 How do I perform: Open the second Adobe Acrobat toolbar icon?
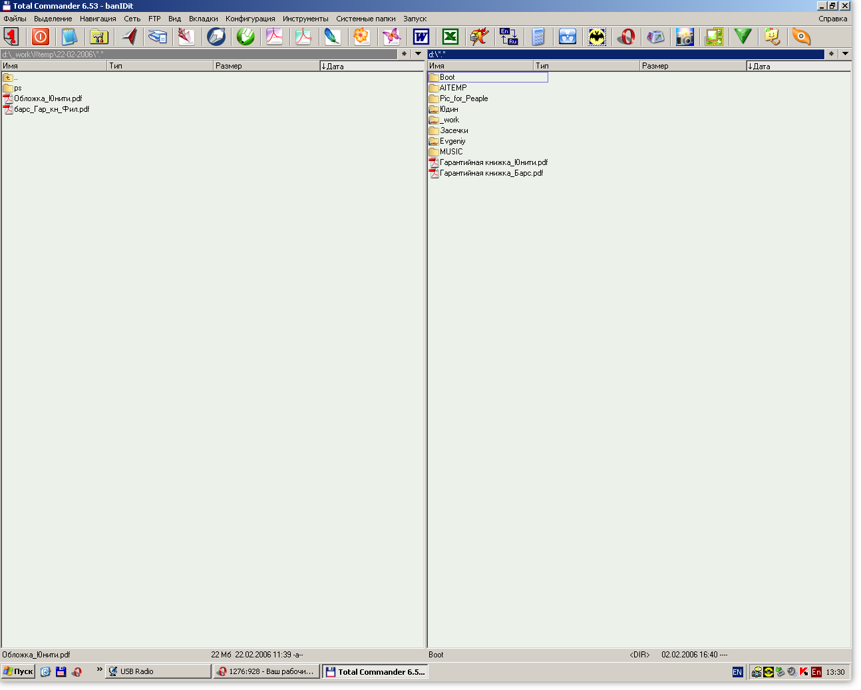click(304, 37)
